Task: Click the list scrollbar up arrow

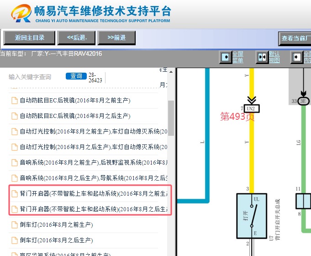Action: coord(171,72)
